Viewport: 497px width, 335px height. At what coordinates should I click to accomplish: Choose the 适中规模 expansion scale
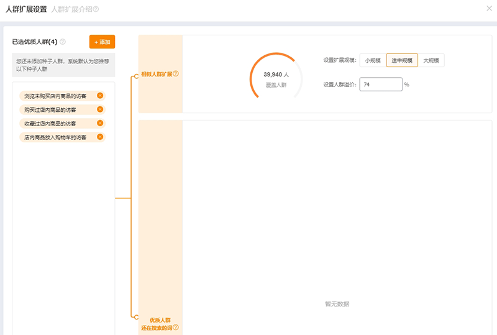point(402,60)
